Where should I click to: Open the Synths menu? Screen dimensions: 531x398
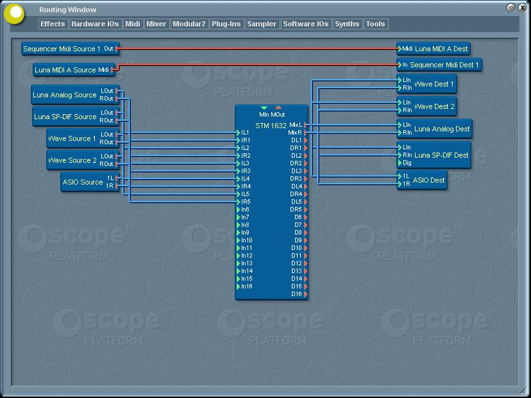347,24
